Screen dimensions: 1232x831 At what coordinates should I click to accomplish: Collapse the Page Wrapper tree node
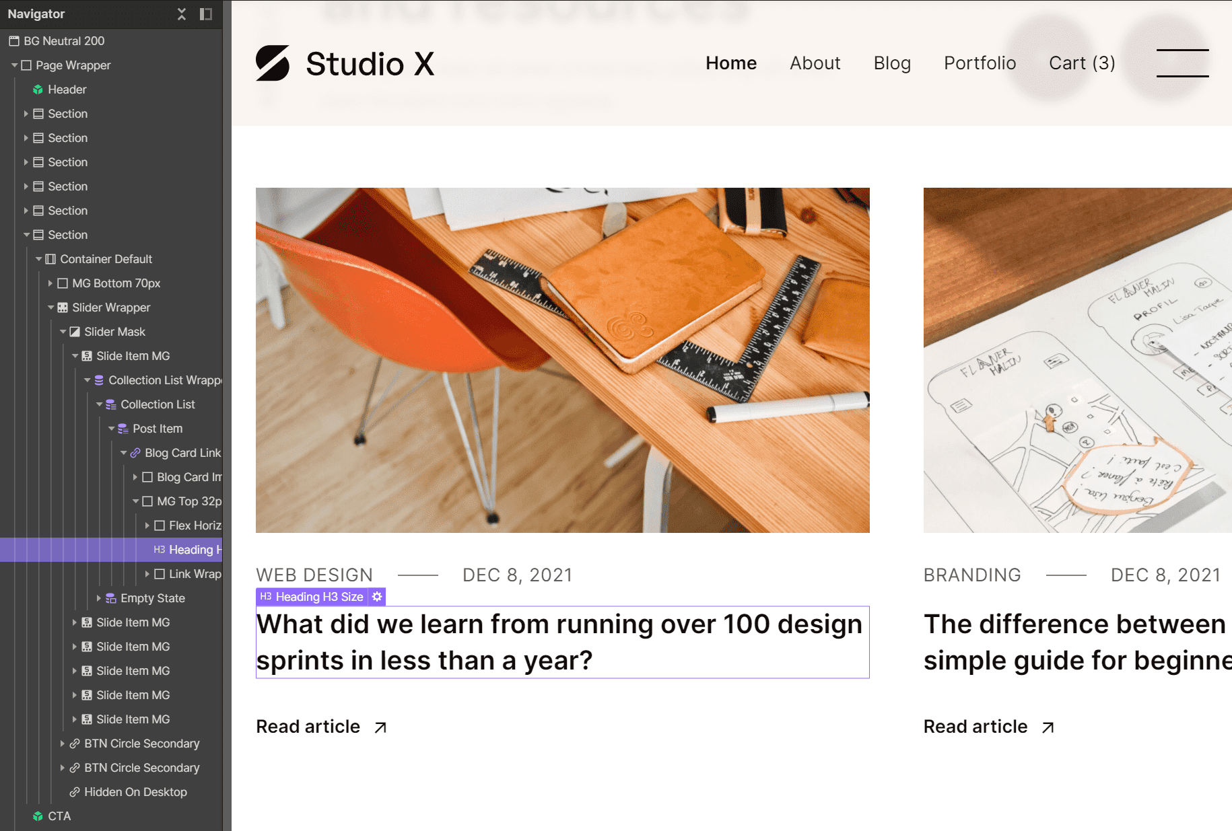[14, 65]
